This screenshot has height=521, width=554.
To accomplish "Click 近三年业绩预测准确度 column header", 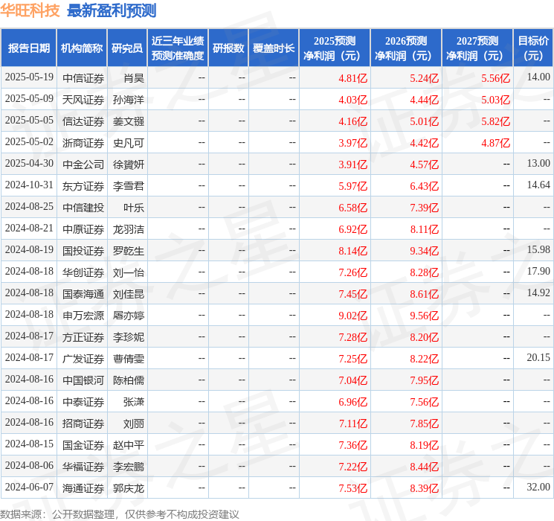I will point(178,48).
